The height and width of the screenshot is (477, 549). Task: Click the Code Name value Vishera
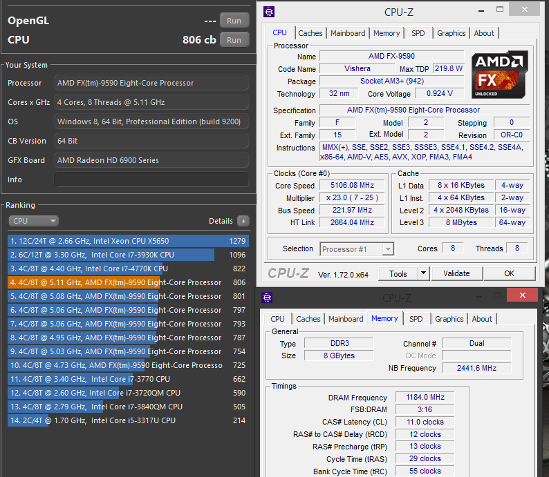(357, 68)
